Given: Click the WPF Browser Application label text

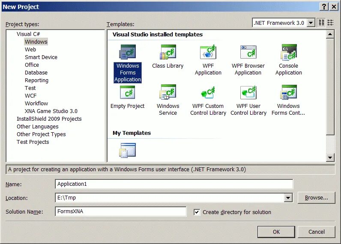Looking at the screenshot, I should pos(248,69).
